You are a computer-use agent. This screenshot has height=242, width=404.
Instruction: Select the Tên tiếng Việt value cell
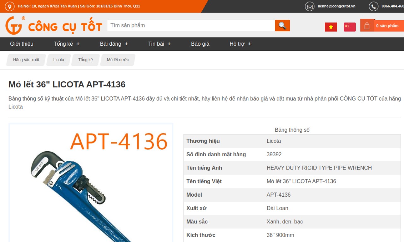pyautogui.click(x=333, y=181)
